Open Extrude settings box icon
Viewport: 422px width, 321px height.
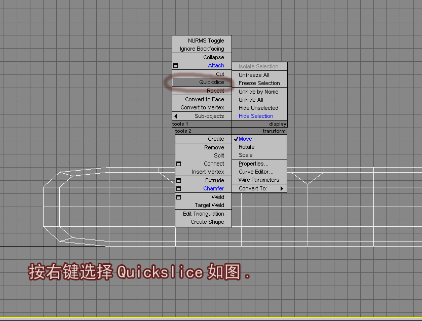178,181
